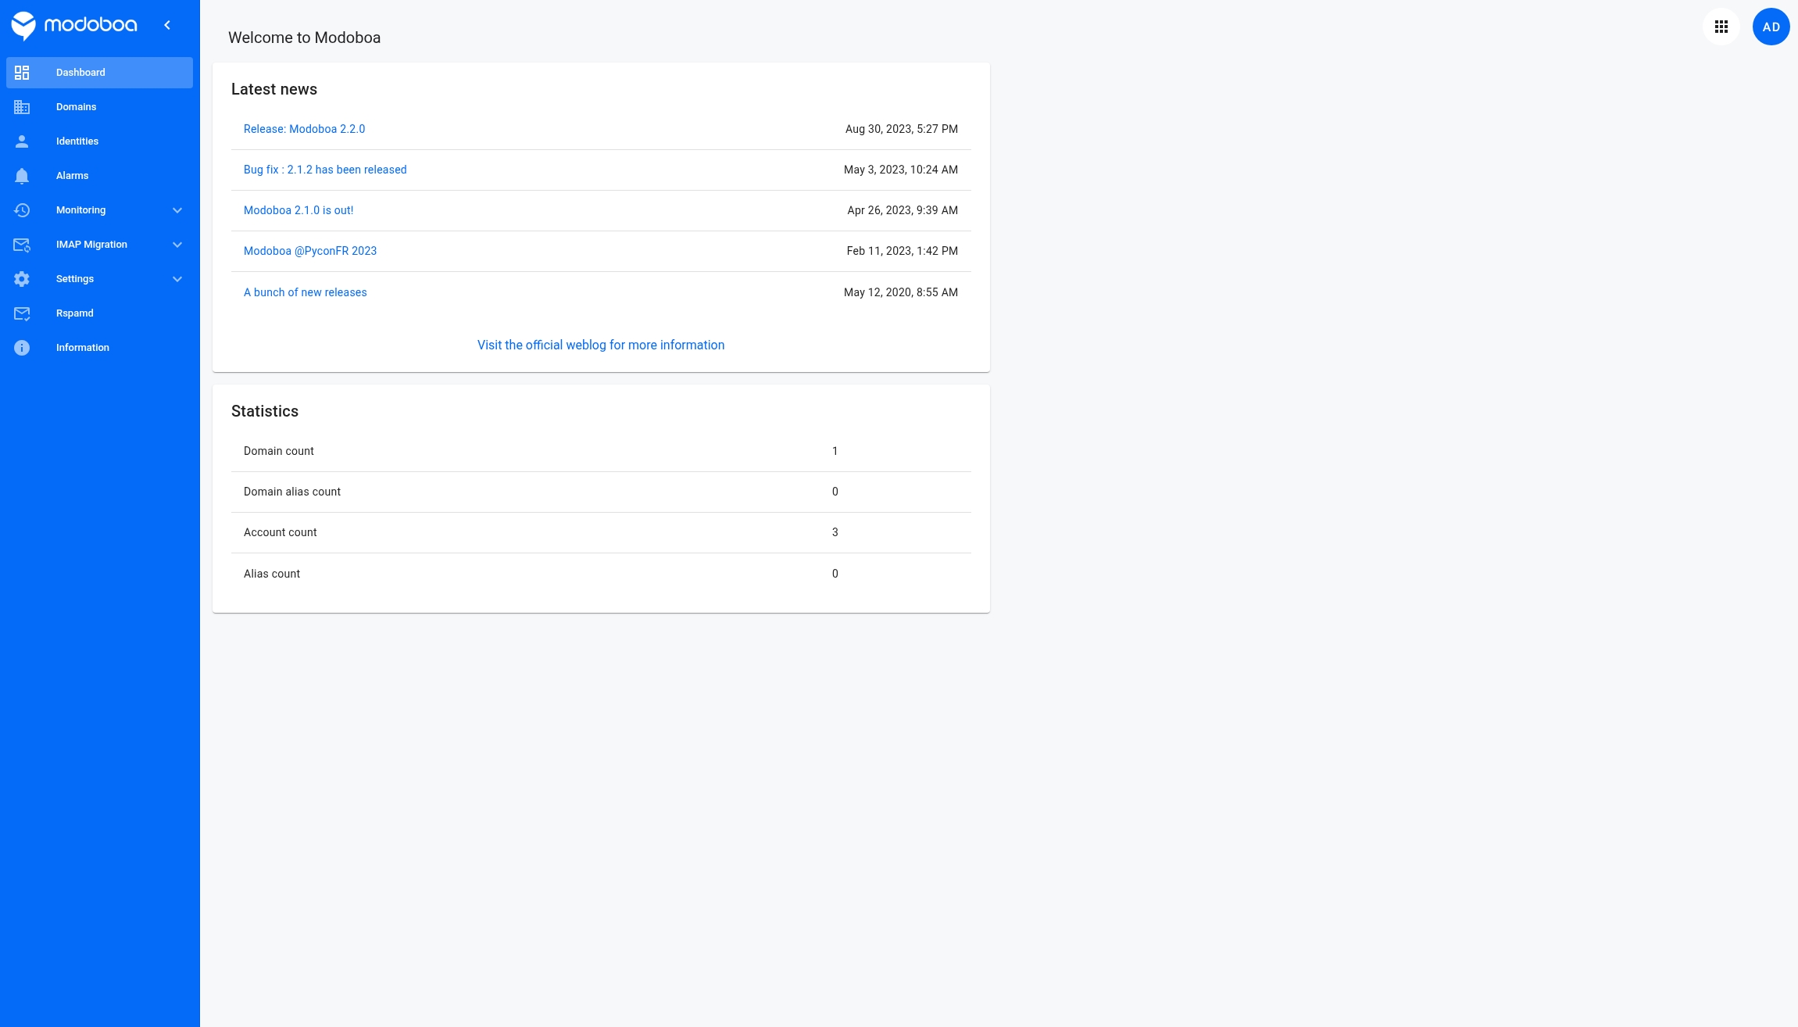Open the Modoboa @PyconFR 2023 news item
1798x1027 pixels.
coord(309,251)
